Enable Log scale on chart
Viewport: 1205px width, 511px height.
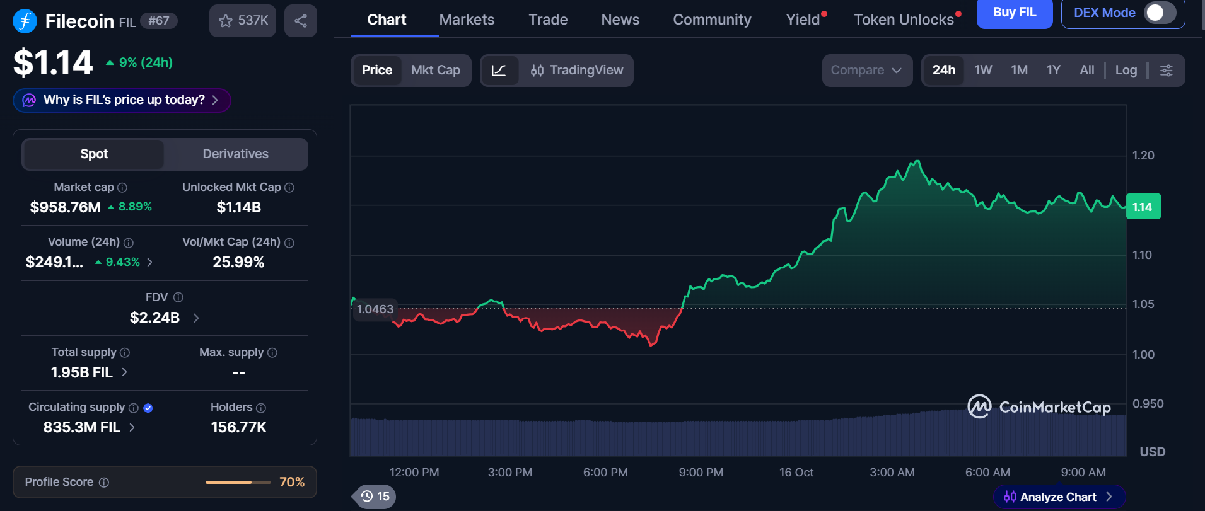pyautogui.click(x=1126, y=71)
